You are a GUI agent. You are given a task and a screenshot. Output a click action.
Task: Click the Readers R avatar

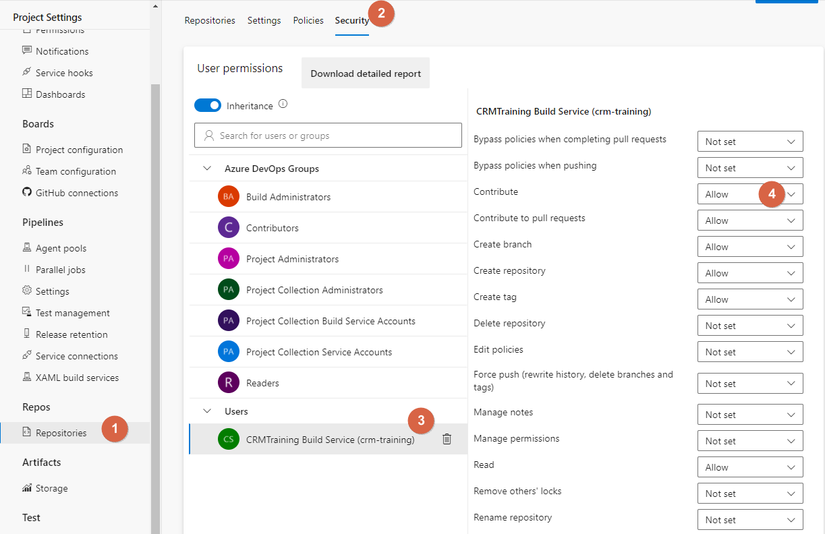pos(229,383)
